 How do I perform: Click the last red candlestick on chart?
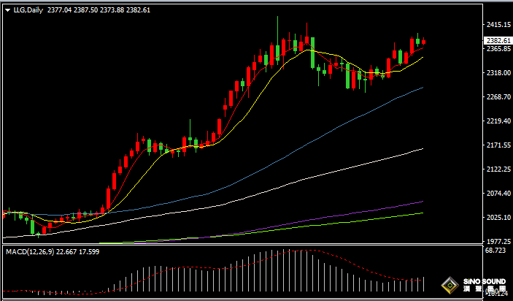pos(424,42)
